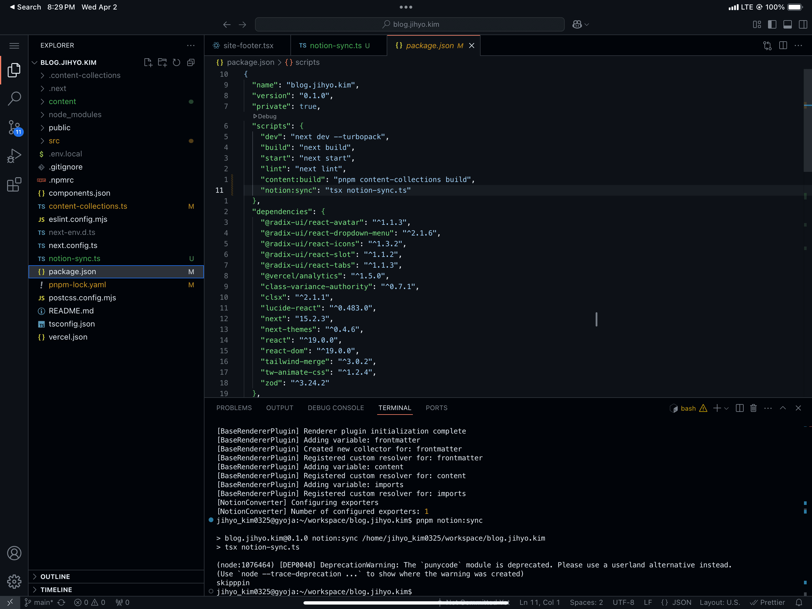Open the Run and Debug view

(14, 156)
